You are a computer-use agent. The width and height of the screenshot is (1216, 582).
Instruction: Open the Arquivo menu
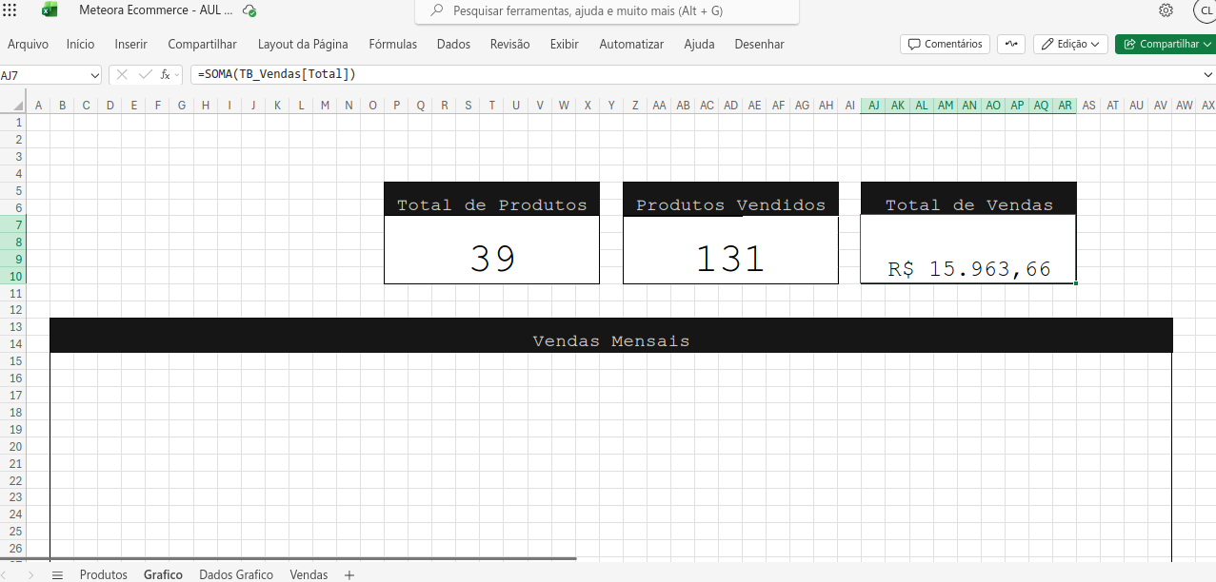point(28,44)
